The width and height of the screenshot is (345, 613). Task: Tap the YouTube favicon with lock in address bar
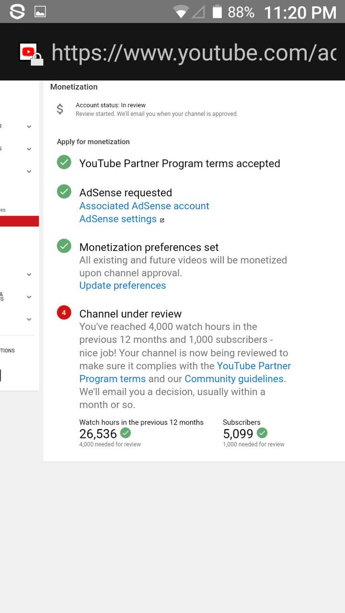click(x=31, y=54)
